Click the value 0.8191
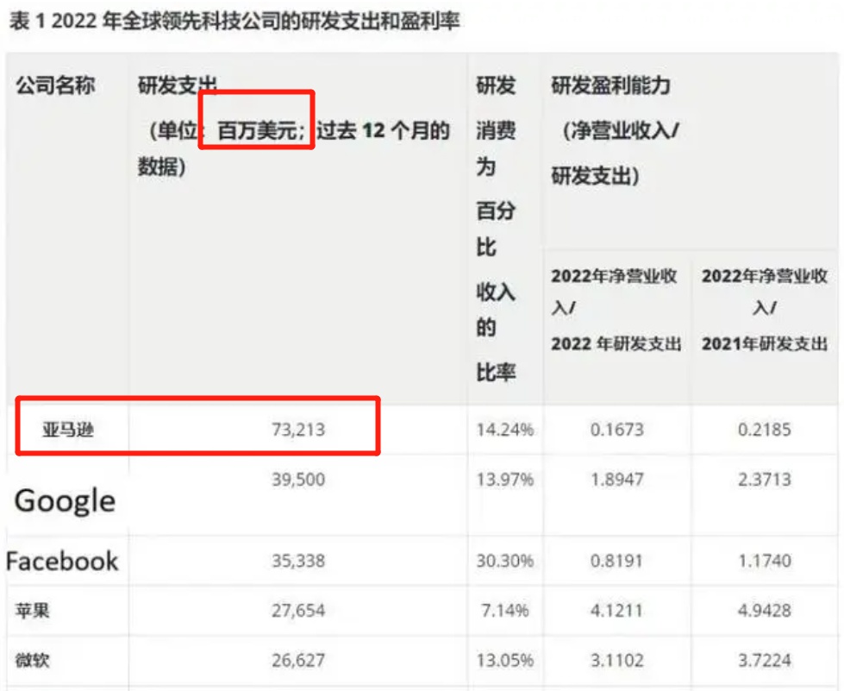844x691 pixels. pos(617,562)
